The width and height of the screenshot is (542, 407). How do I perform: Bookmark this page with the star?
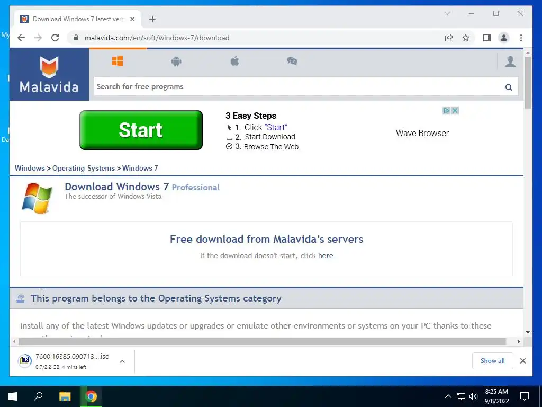click(x=466, y=38)
